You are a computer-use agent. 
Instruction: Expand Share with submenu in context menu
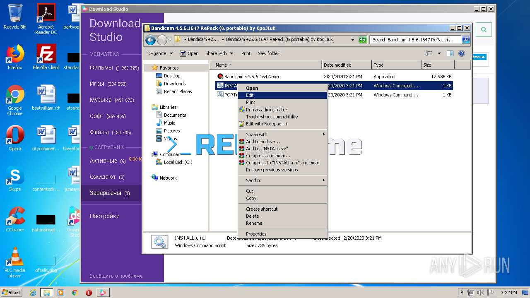(x=283, y=135)
